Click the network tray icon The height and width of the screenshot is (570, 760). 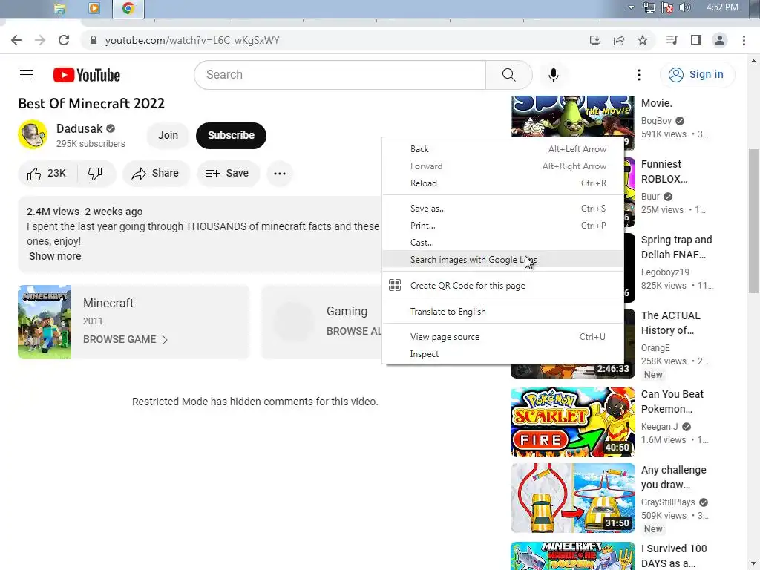tap(649, 7)
